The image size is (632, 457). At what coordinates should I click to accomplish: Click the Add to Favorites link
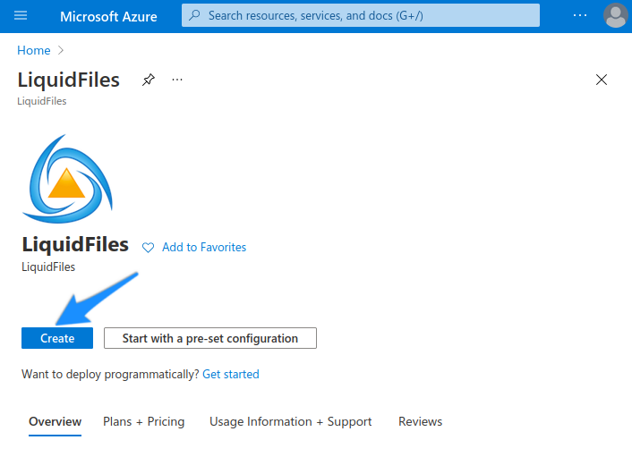204,247
